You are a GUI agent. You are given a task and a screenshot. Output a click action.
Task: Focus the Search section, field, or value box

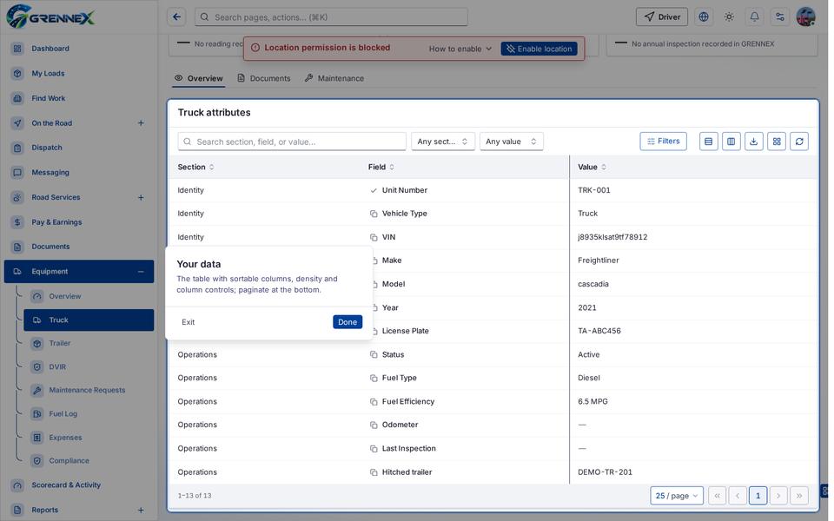(292, 142)
